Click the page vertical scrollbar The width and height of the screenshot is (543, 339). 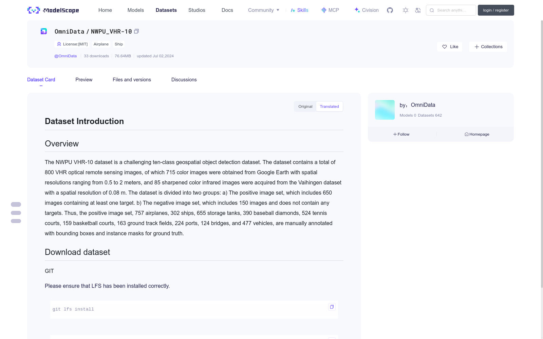click(542, 154)
